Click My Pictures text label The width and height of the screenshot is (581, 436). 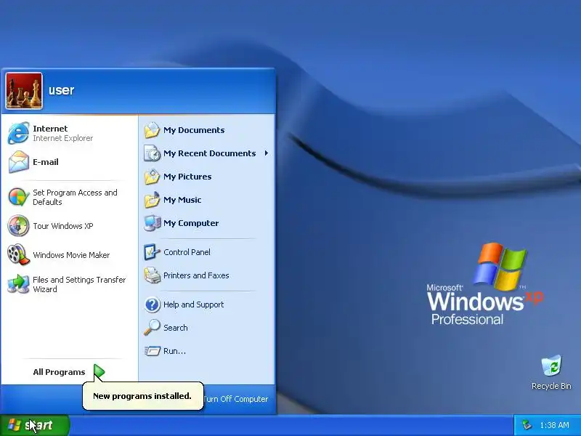click(187, 177)
